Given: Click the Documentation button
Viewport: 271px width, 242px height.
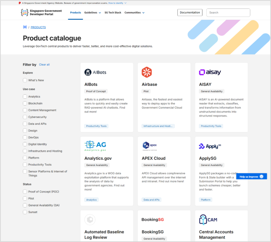Looking at the screenshot, I should pyautogui.click(x=190, y=13).
